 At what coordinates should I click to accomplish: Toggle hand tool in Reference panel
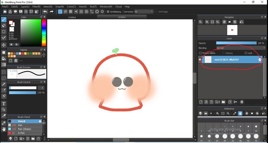coord(240,113)
